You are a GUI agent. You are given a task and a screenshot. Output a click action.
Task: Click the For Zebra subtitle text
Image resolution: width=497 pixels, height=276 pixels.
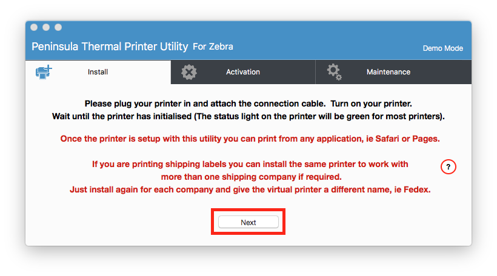click(x=213, y=47)
